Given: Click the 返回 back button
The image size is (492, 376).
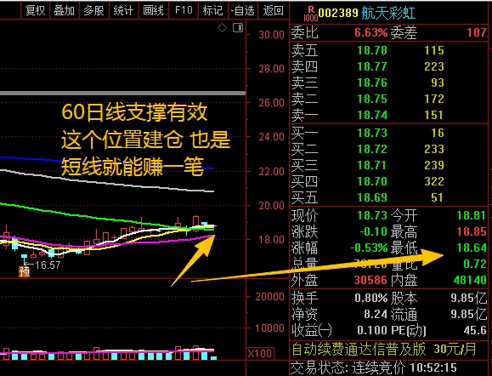Looking at the screenshot, I should [x=273, y=11].
